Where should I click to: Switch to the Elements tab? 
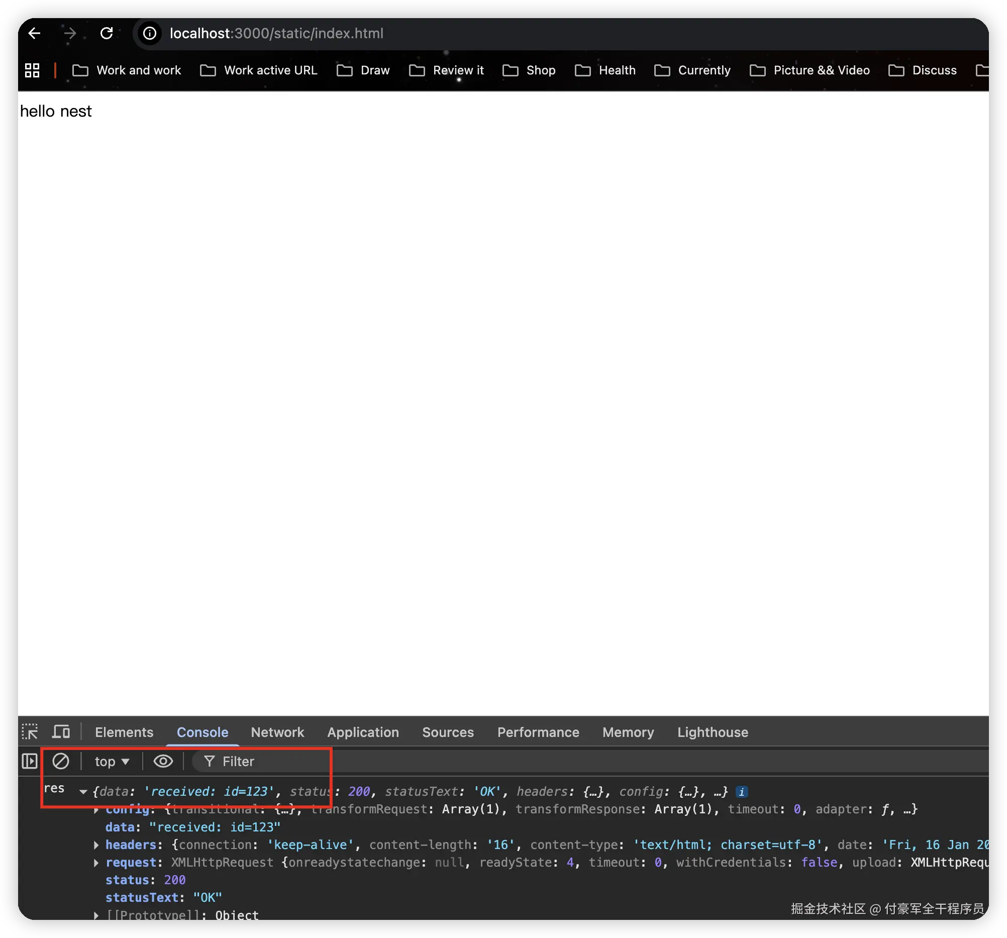click(x=124, y=732)
